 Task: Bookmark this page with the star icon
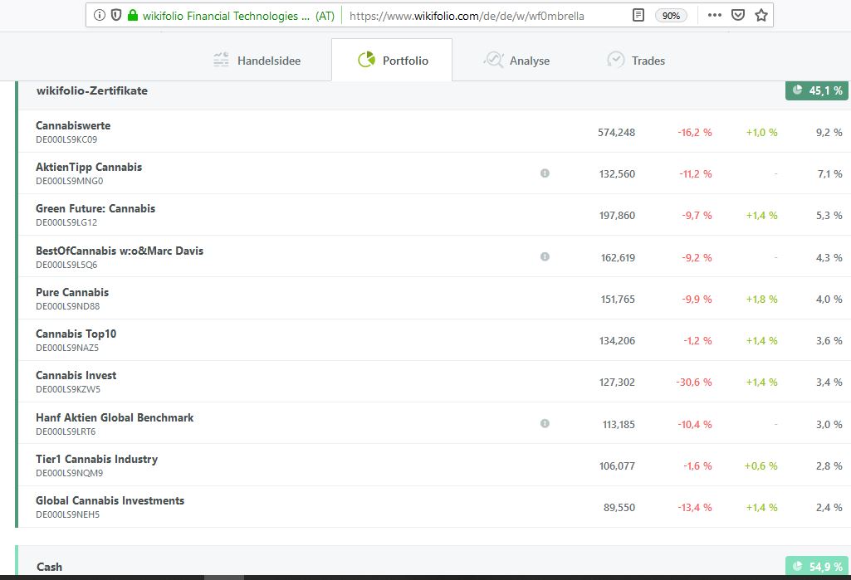click(x=761, y=15)
